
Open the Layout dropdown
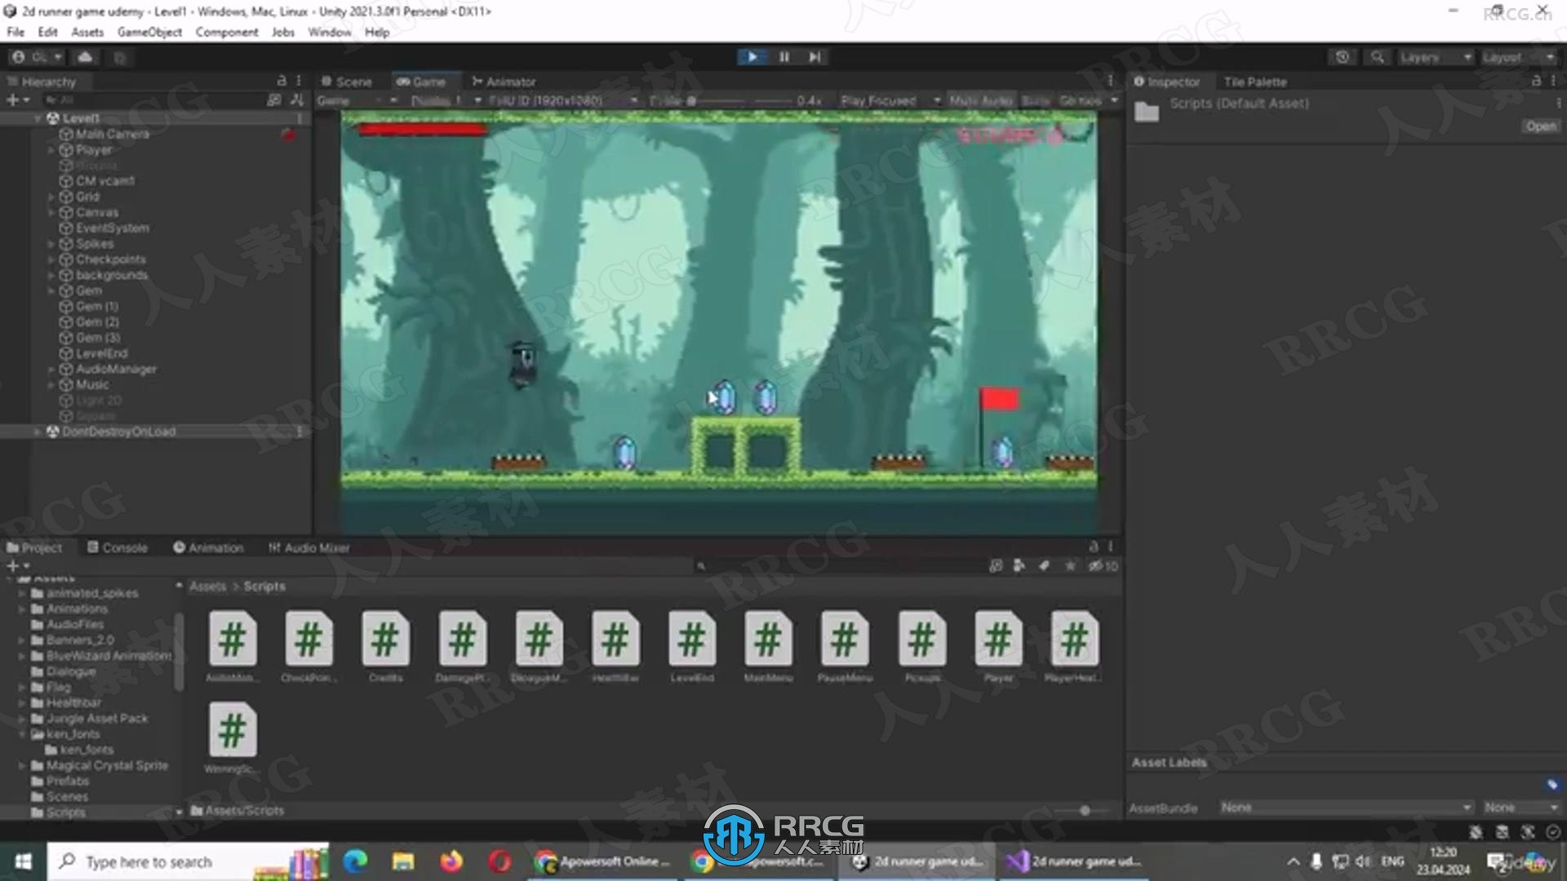pos(1518,57)
